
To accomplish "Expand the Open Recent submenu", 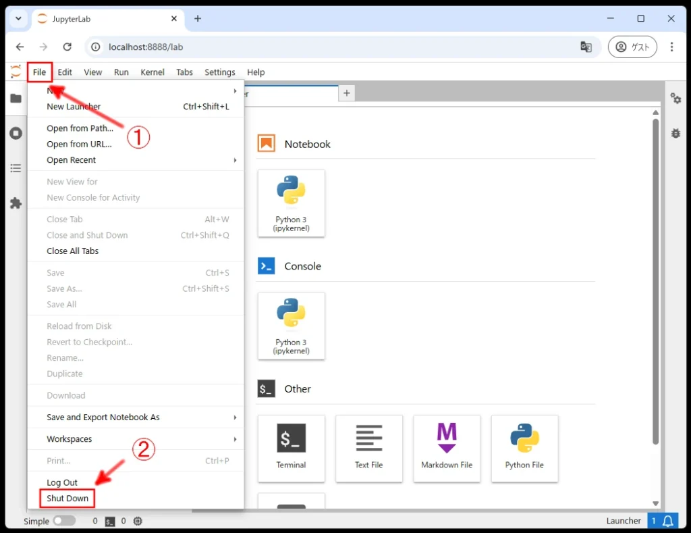I will 136,160.
